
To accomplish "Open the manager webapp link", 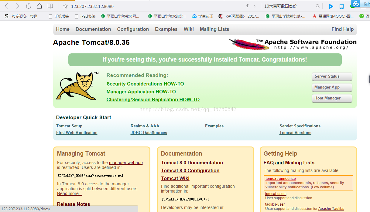I will pyautogui.click(x=126, y=163).
